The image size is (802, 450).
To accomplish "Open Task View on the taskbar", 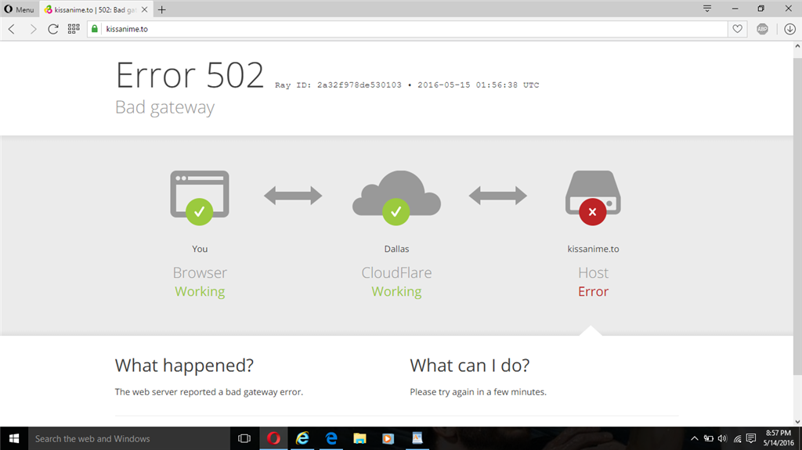I will (244, 438).
